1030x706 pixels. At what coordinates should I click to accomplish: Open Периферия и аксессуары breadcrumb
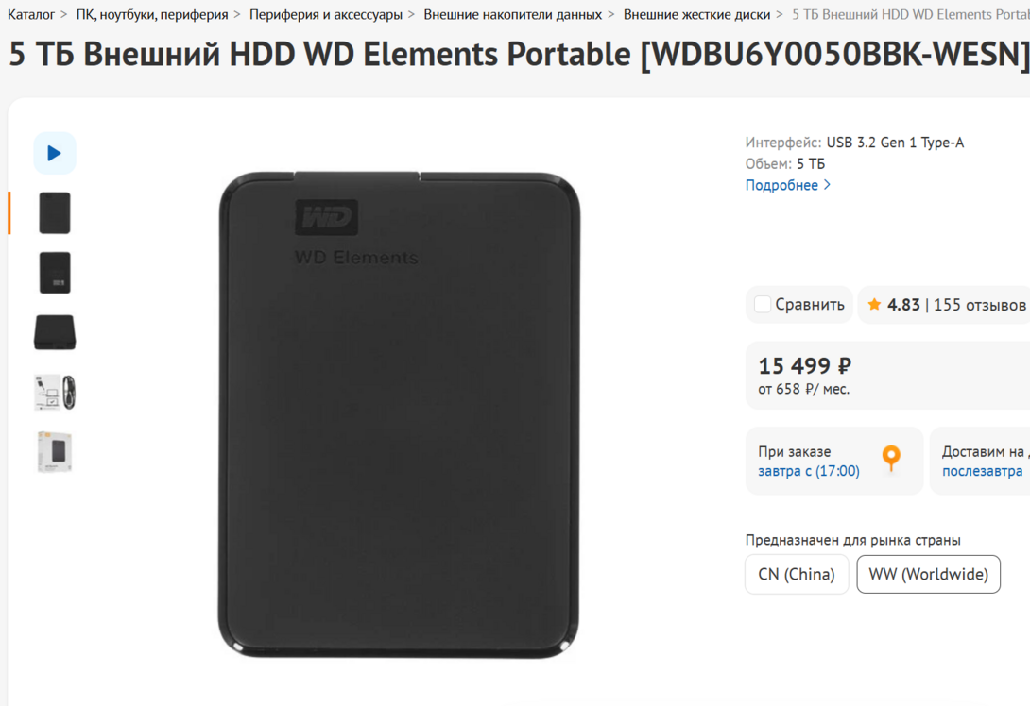(x=326, y=14)
